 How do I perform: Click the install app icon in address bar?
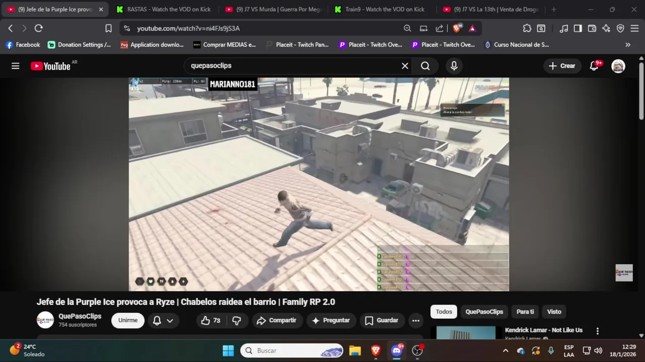pos(424,29)
